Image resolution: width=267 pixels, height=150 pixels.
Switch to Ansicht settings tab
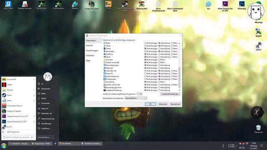point(93,45)
